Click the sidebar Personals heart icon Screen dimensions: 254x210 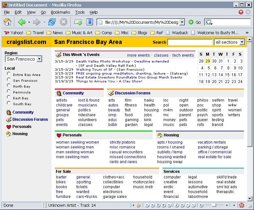tap(9, 127)
